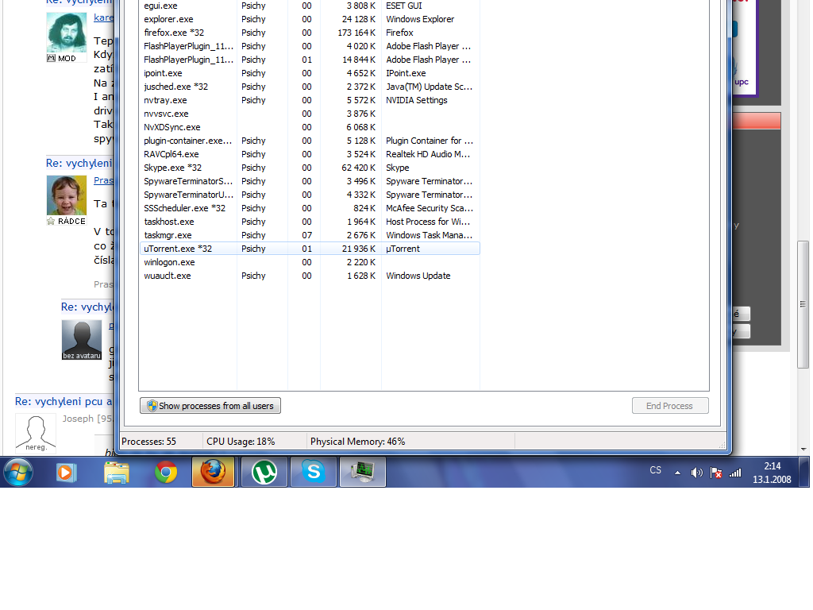The width and height of the screenshot is (813, 610).
Task: Select taskhost.exe in process list
Action: click(310, 222)
